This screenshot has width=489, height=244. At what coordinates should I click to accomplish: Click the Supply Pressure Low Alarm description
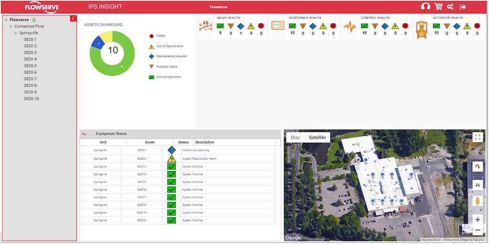point(199,159)
